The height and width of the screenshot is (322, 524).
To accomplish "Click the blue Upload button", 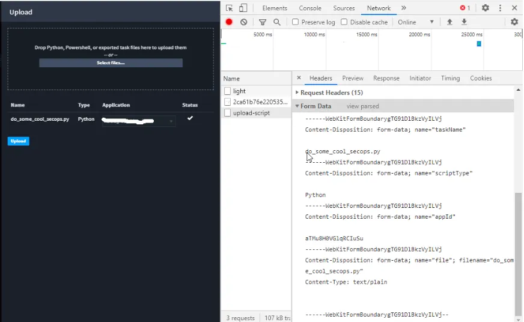I will (19, 141).
